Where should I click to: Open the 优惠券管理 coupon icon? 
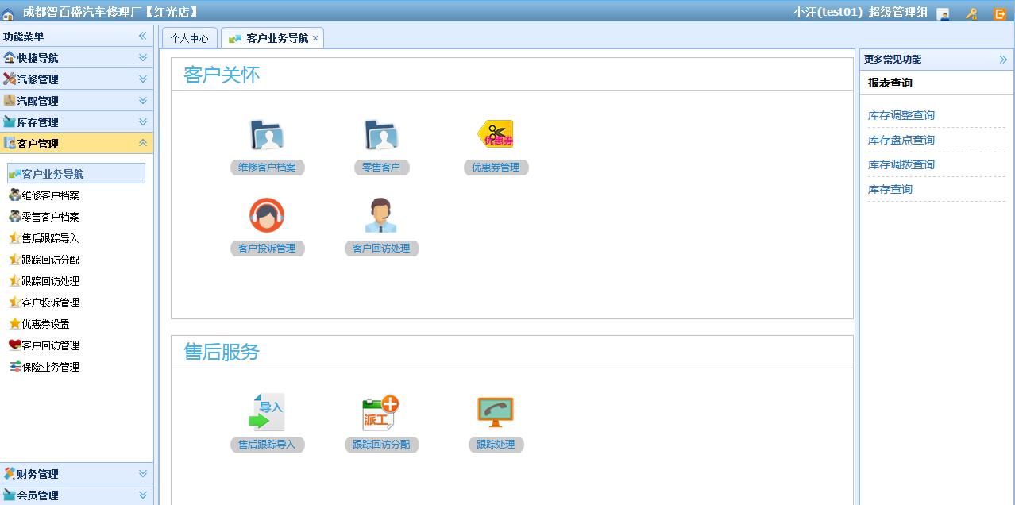(496, 134)
